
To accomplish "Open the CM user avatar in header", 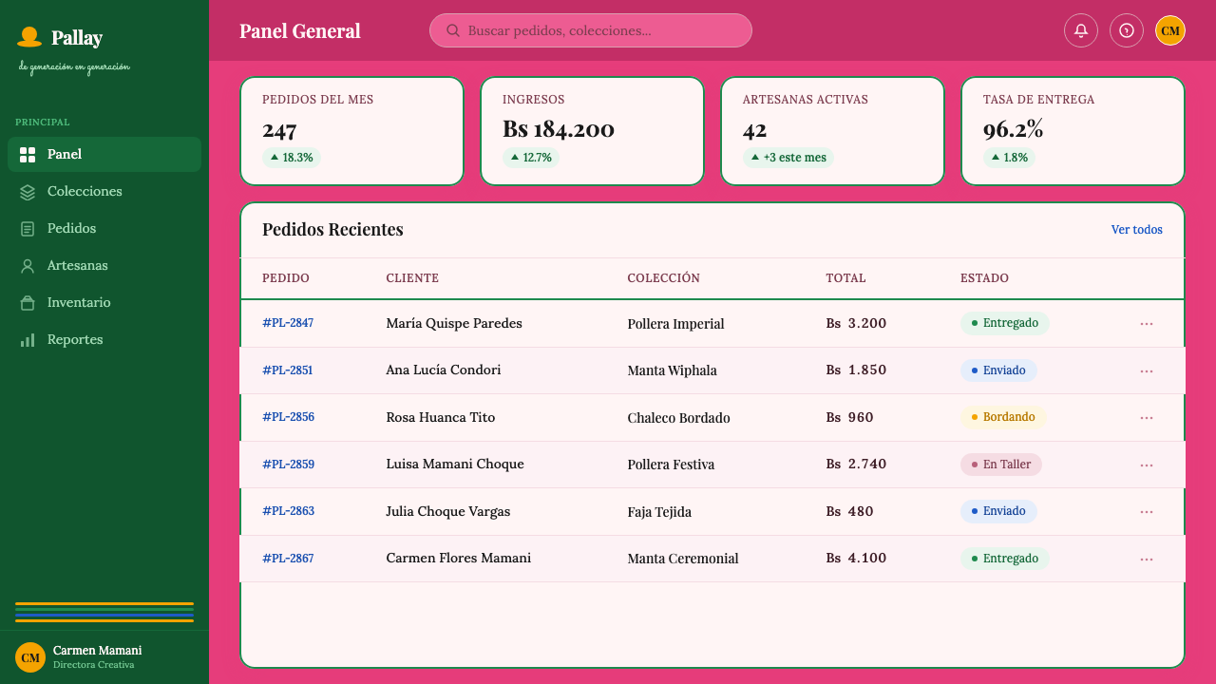I will (1170, 30).
